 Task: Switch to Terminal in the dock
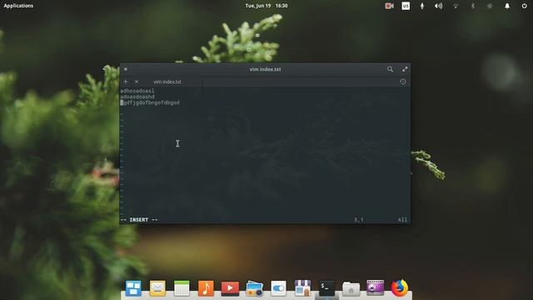click(326, 288)
